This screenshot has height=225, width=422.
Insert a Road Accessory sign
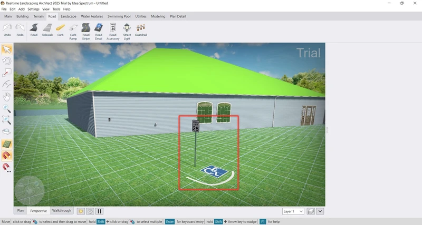[113, 30]
